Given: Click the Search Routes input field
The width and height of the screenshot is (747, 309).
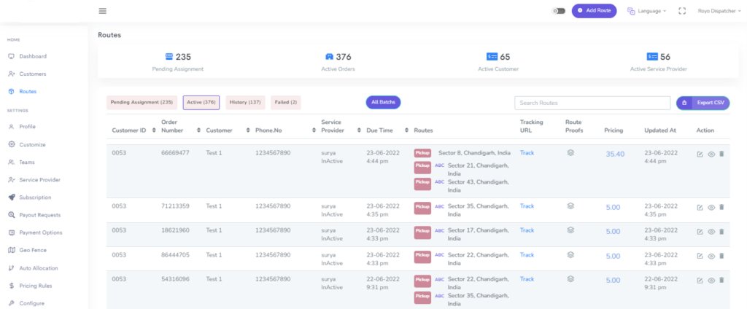Looking at the screenshot, I should point(592,103).
